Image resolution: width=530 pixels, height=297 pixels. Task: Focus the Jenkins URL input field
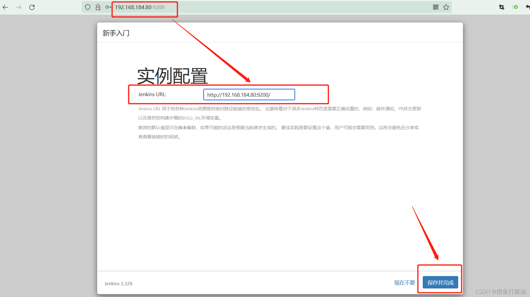[249, 95]
